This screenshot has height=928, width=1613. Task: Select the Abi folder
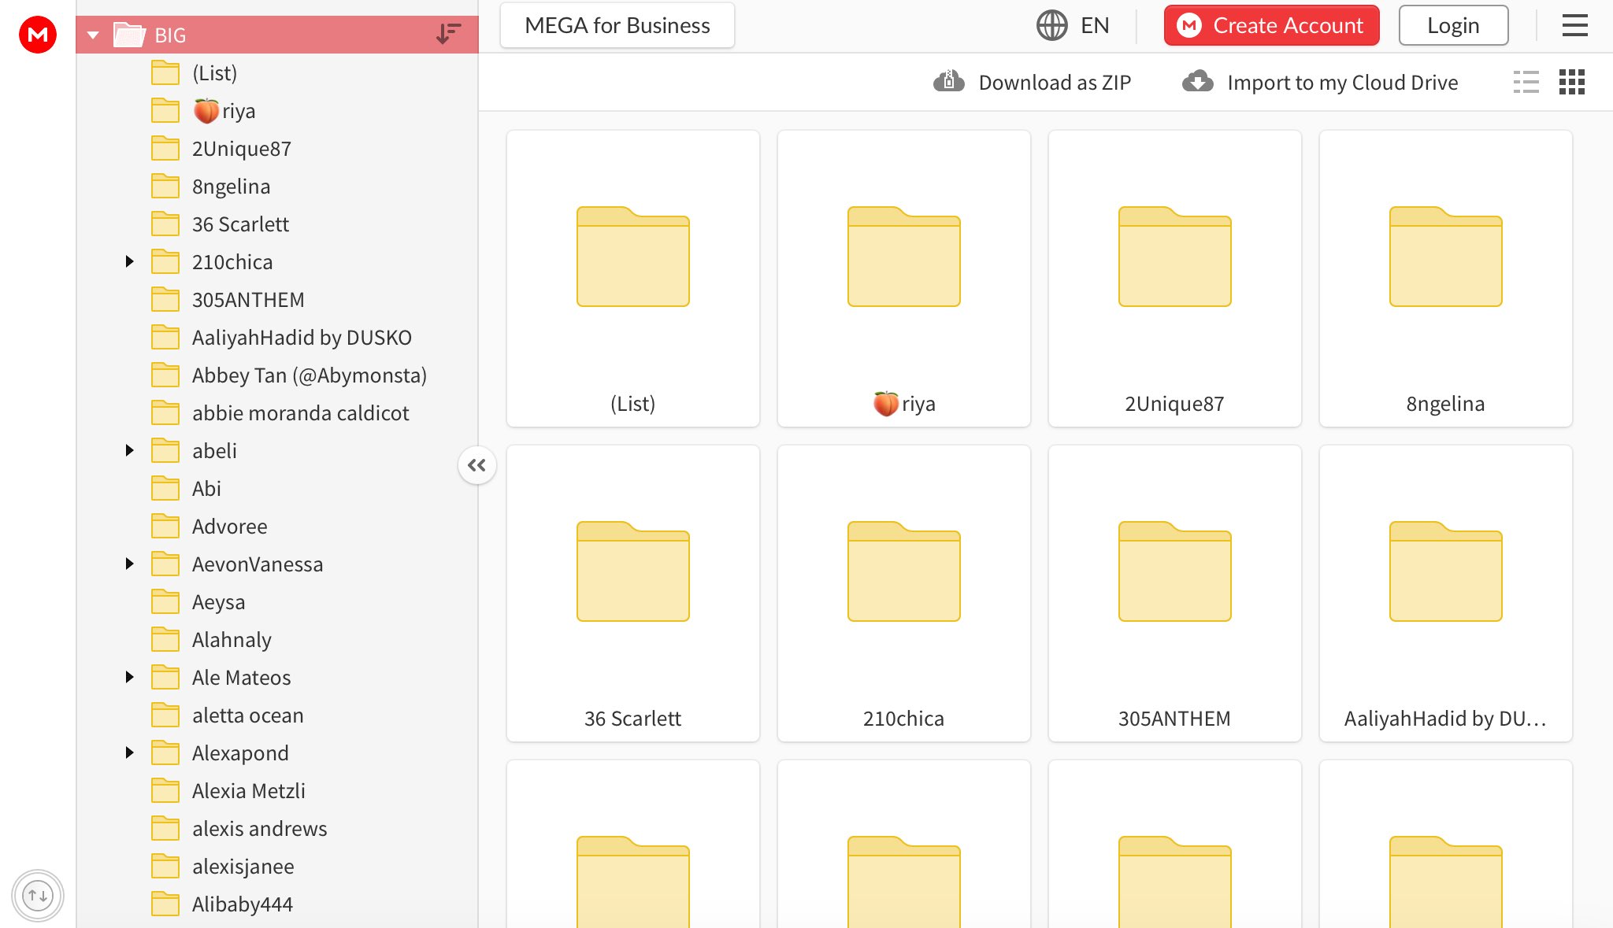pos(277,489)
